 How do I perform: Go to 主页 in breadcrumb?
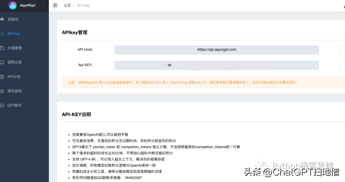(67, 5)
